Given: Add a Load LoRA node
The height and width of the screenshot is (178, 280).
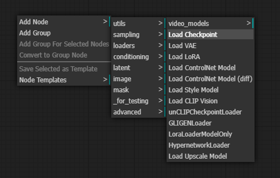Looking at the screenshot, I should click(x=210, y=57).
